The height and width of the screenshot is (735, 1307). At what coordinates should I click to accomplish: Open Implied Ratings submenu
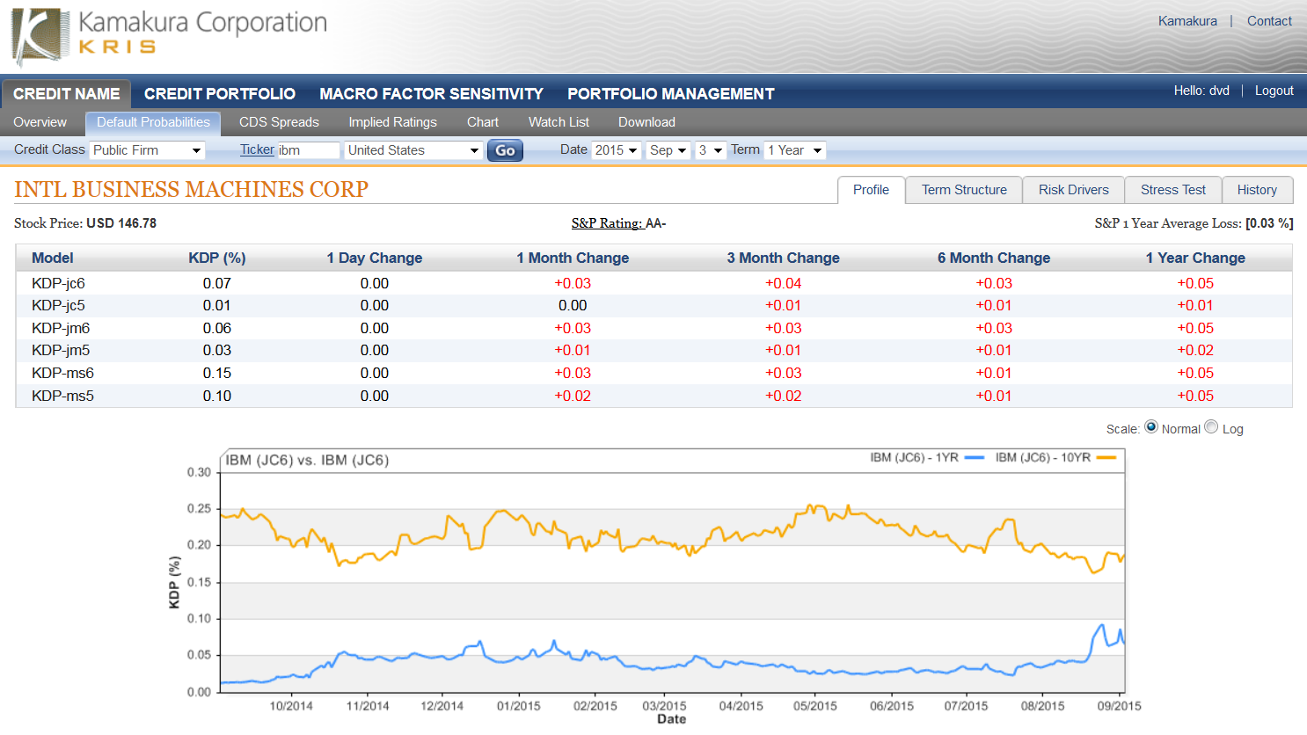tap(392, 122)
